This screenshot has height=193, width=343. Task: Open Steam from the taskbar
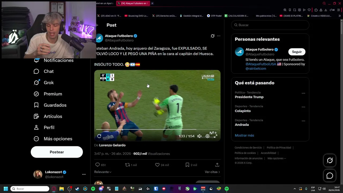(x=77, y=189)
